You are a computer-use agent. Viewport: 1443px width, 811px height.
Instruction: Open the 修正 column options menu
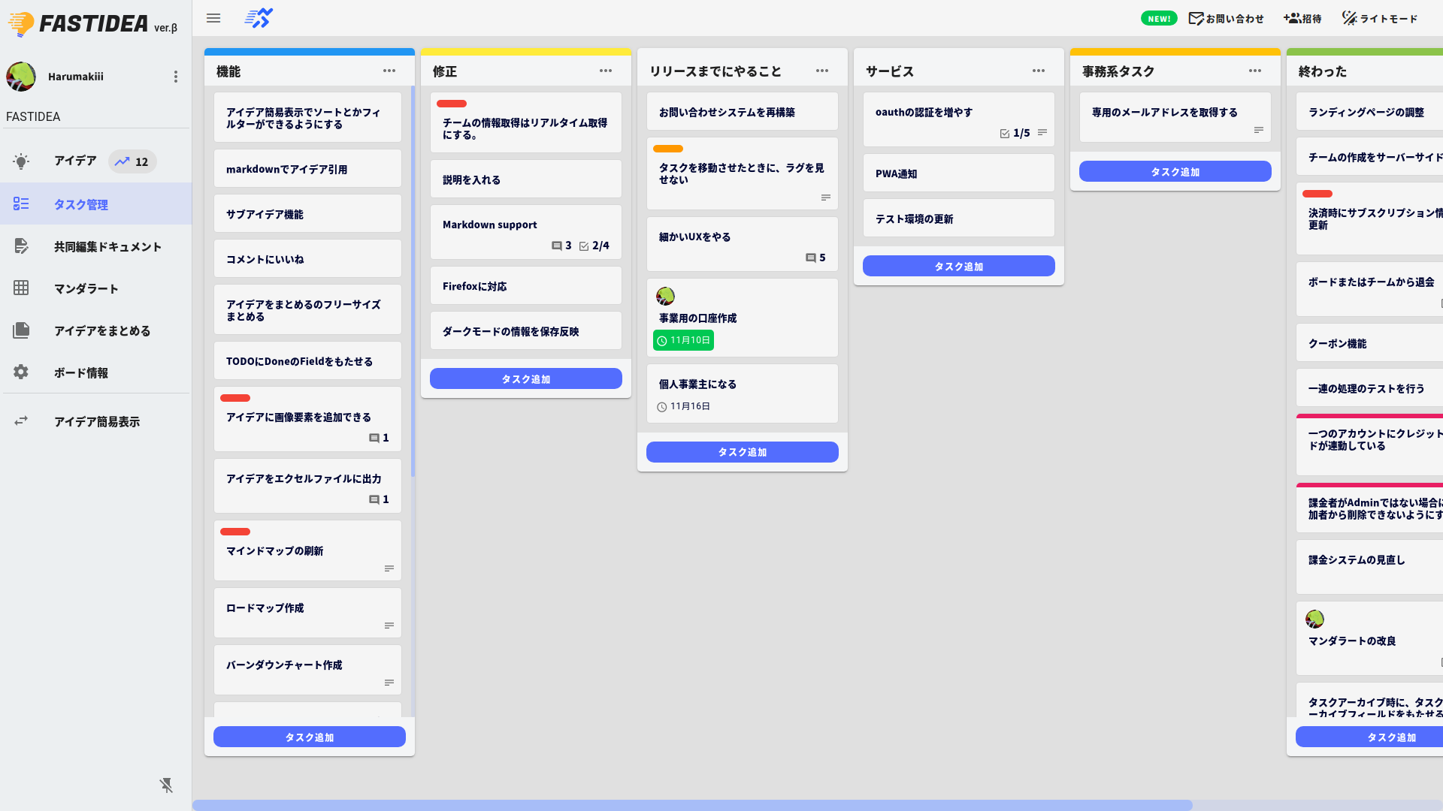point(606,71)
